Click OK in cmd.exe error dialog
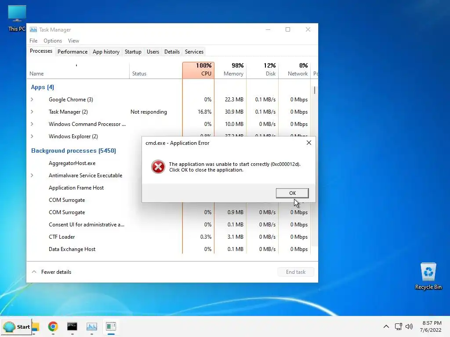 click(292, 193)
